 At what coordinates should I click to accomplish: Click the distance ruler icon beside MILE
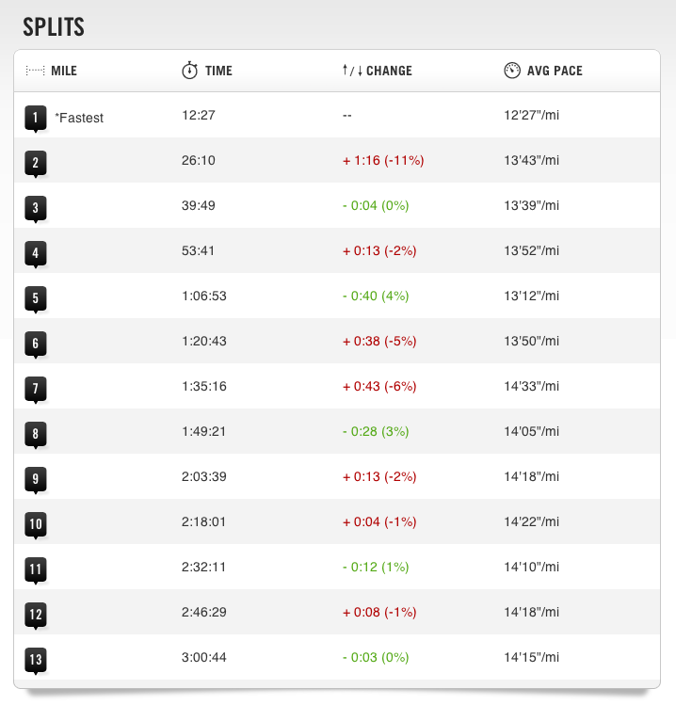(x=35, y=71)
